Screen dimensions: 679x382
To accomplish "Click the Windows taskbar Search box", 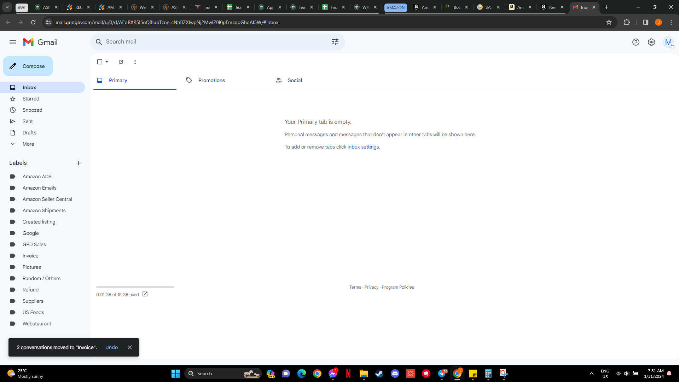I will click(x=223, y=374).
